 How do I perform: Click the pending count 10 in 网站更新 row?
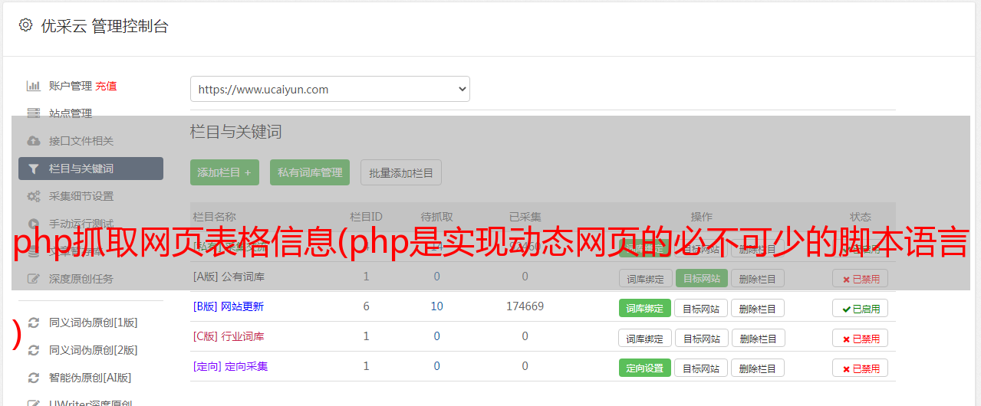pos(436,306)
